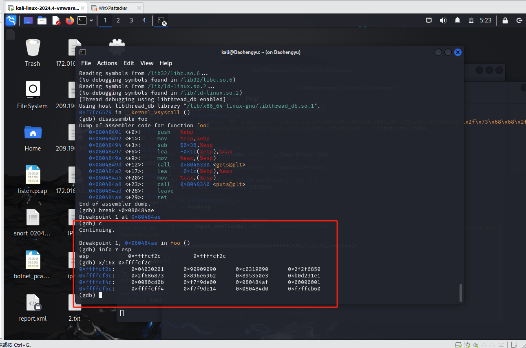This screenshot has height=348, width=526.
Task: Switch to workspace 2
Action: 118,20
